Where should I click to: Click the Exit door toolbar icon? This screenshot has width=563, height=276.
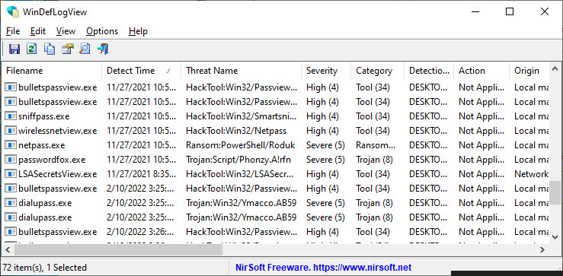pyautogui.click(x=103, y=49)
